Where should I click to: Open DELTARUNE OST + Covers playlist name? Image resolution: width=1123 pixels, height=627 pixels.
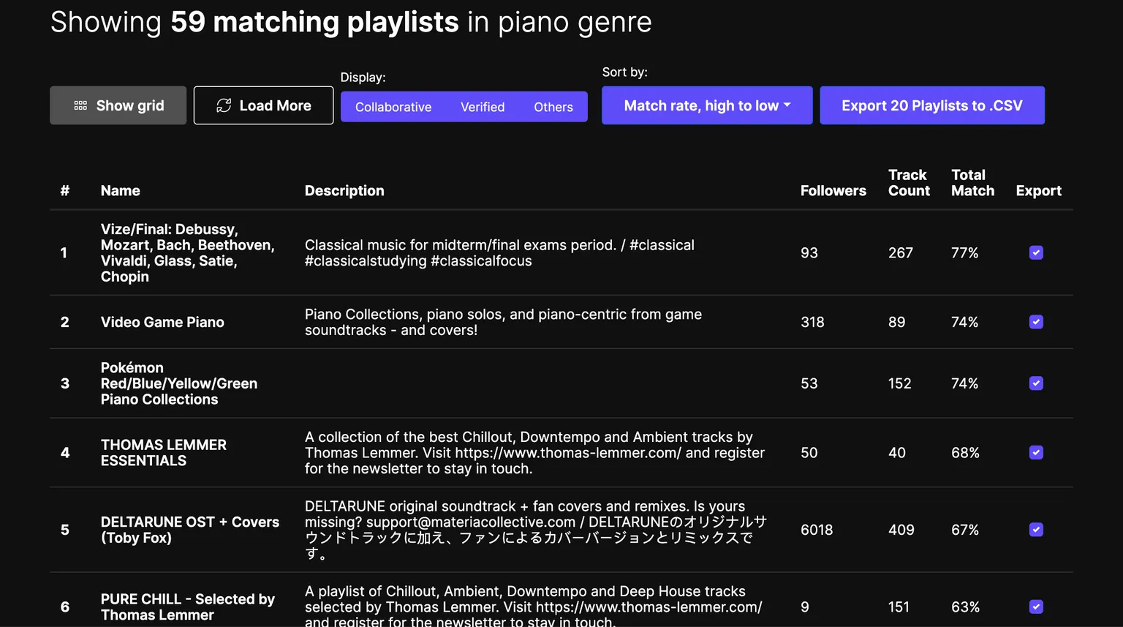click(x=189, y=530)
